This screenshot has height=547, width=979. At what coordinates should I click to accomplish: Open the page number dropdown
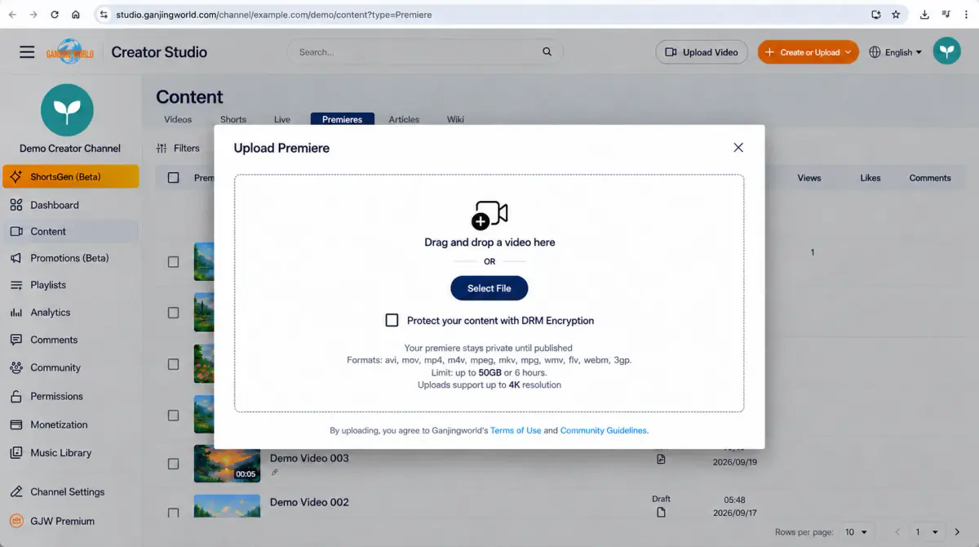pyautogui.click(x=927, y=531)
